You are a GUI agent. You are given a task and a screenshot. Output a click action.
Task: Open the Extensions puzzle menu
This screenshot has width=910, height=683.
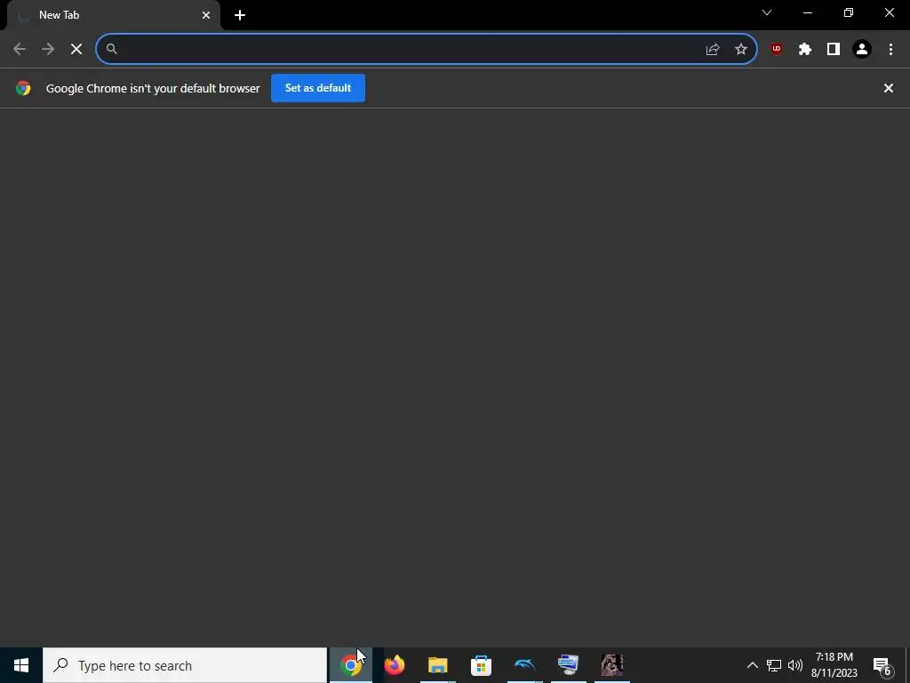point(805,50)
